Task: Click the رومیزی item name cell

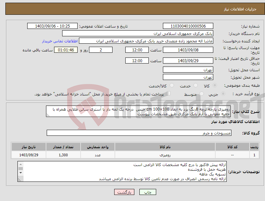Action: pos(165,155)
